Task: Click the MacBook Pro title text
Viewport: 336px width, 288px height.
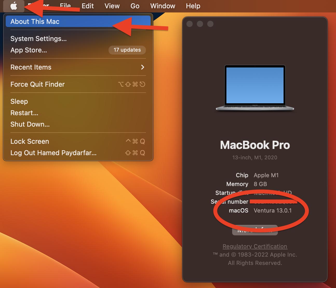Action: (255, 145)
